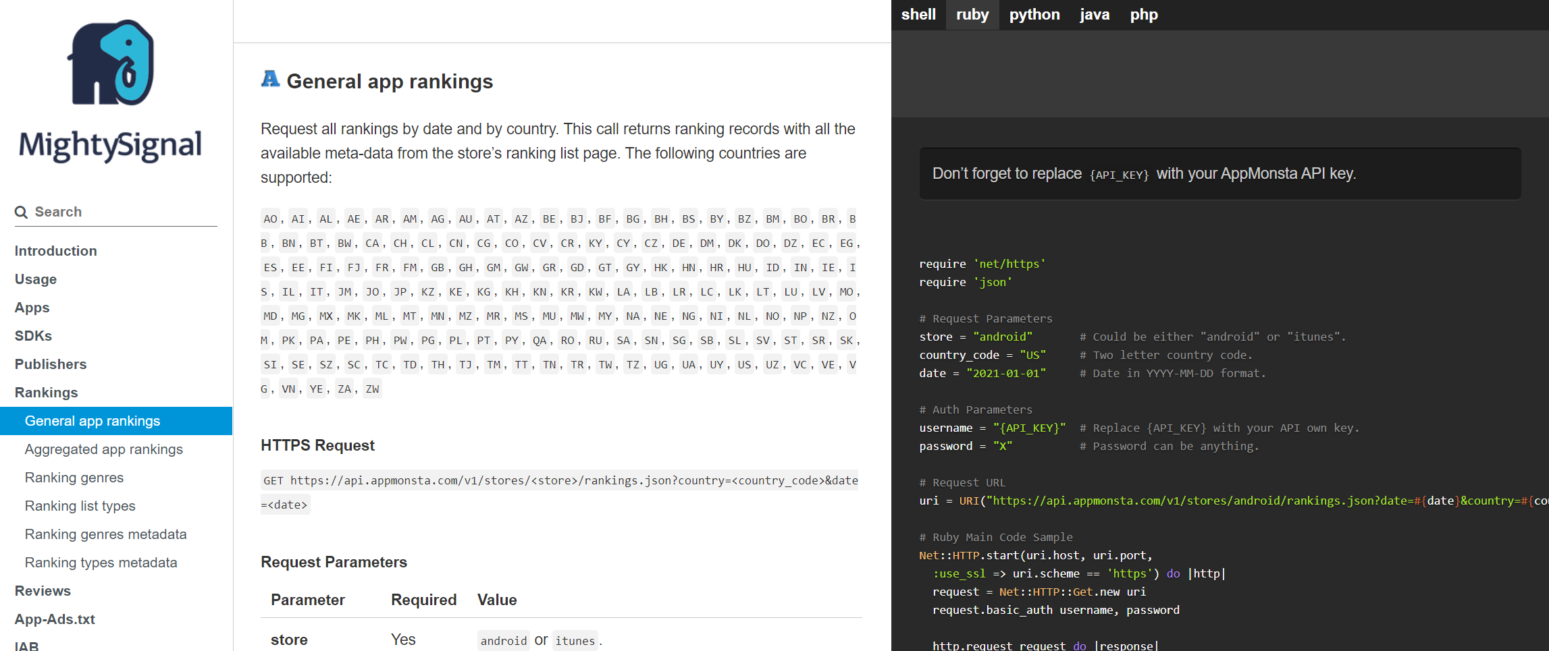Switch to the ruby code tab
The height and width of the screenshot is (651, 1549).
tap(972, 14)
